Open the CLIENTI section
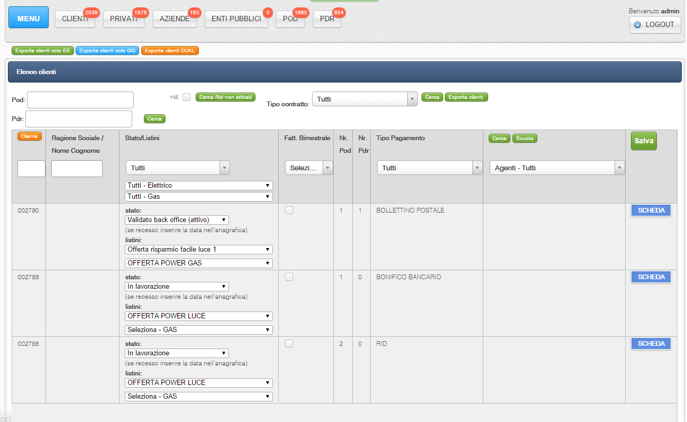This screenshot has width=687, height=422. tap(75, 19)
